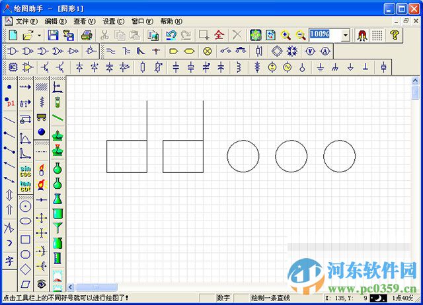
Task: Open help with yellow question mark
Action: (x=395, y=35)
